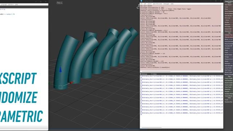Viewport: 233px width, 131px height.
Task: Click the Render button in the side panel
Action: click(x=229, y=91)
